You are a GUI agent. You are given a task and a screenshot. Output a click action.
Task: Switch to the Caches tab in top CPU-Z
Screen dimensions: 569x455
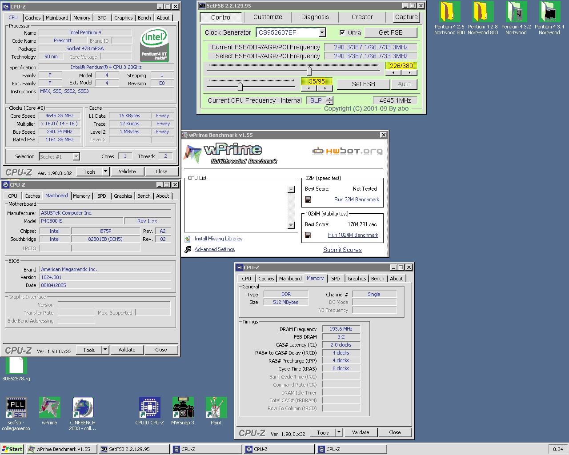(x=32, y=18)
